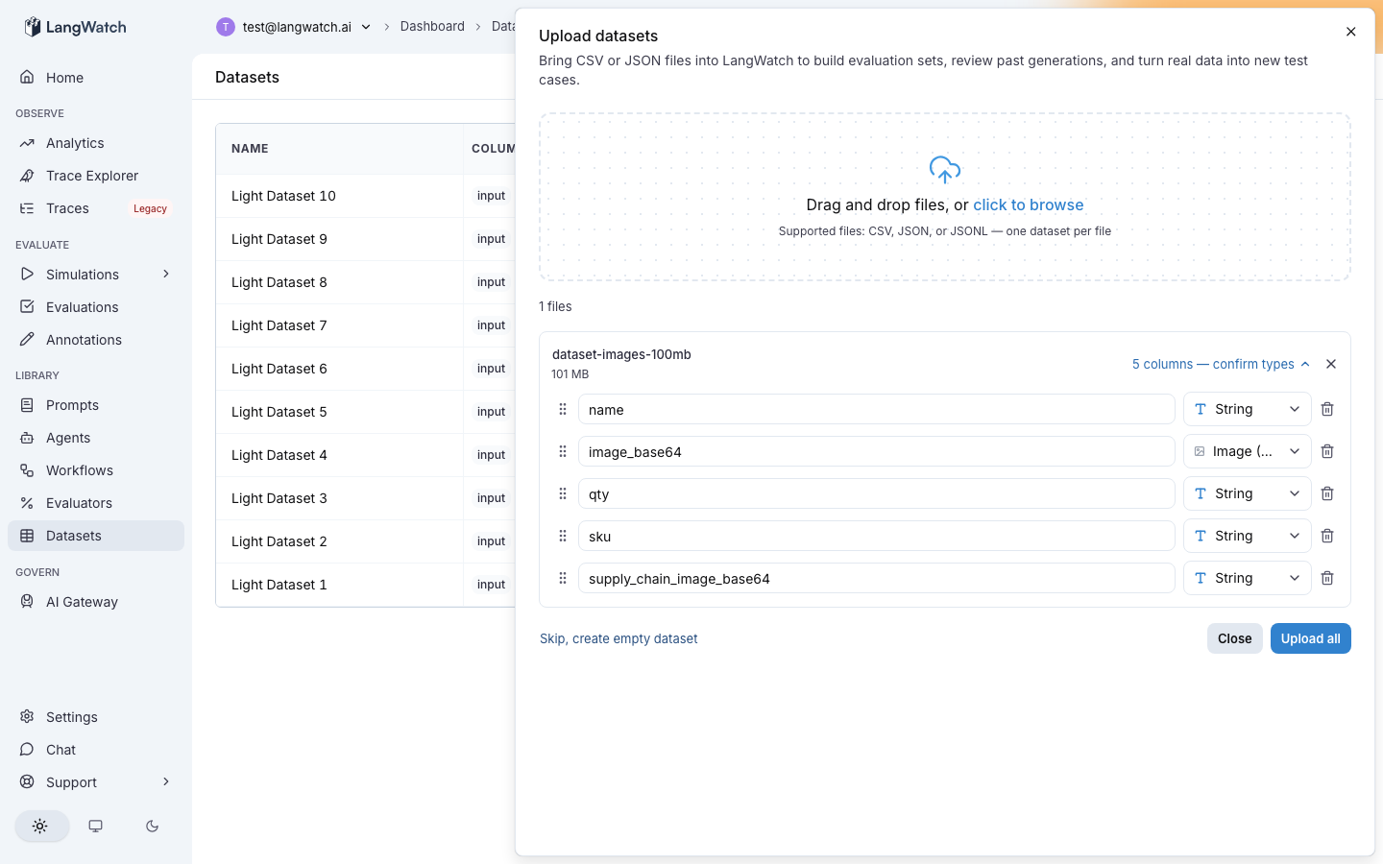The height and width of the screenshot is (864, 1383).
Task: Click the Dashboard breadcrumb link
Action: click(x=432, y=26)
